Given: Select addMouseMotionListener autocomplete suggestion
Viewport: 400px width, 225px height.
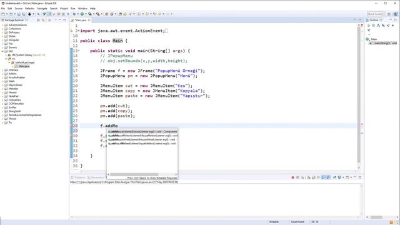Looking at the screenshot, I should (142, 136).
